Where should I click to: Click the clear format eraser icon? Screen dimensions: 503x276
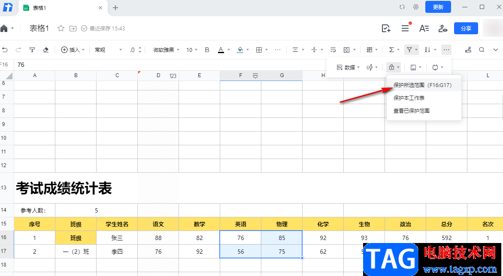45,50
